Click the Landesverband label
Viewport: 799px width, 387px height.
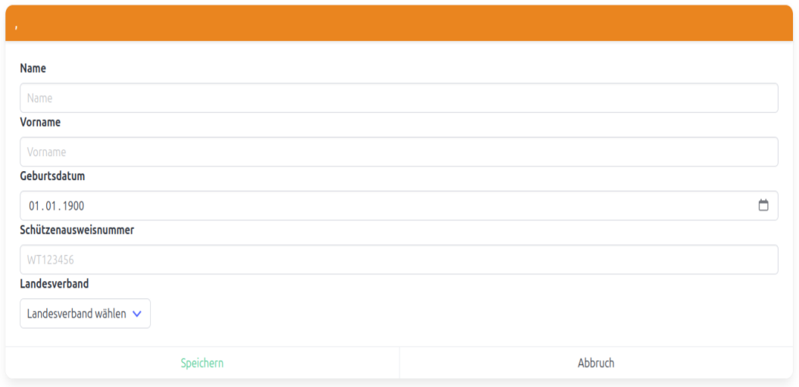[54, 284]
